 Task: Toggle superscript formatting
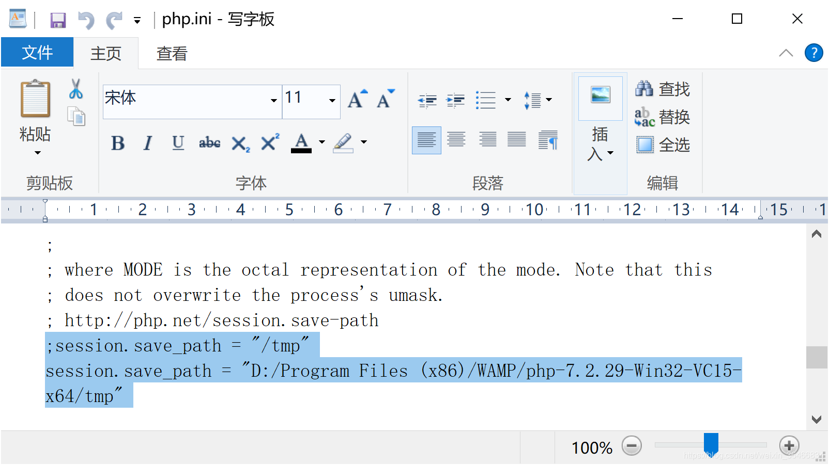[x=270, y=143]
